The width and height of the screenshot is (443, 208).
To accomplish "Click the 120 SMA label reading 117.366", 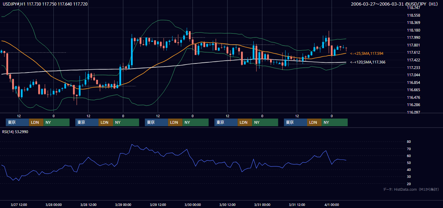I will 368,62.
